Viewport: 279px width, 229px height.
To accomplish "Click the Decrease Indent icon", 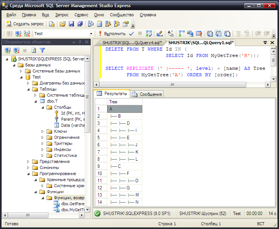I will click(258, 34).
